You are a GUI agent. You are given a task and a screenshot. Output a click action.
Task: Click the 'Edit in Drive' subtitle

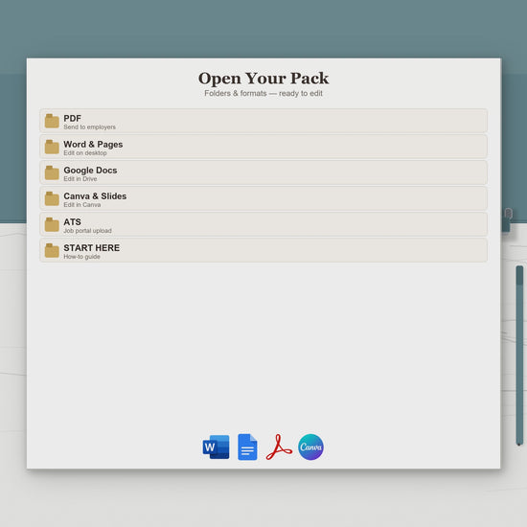(x=80, y=179)
